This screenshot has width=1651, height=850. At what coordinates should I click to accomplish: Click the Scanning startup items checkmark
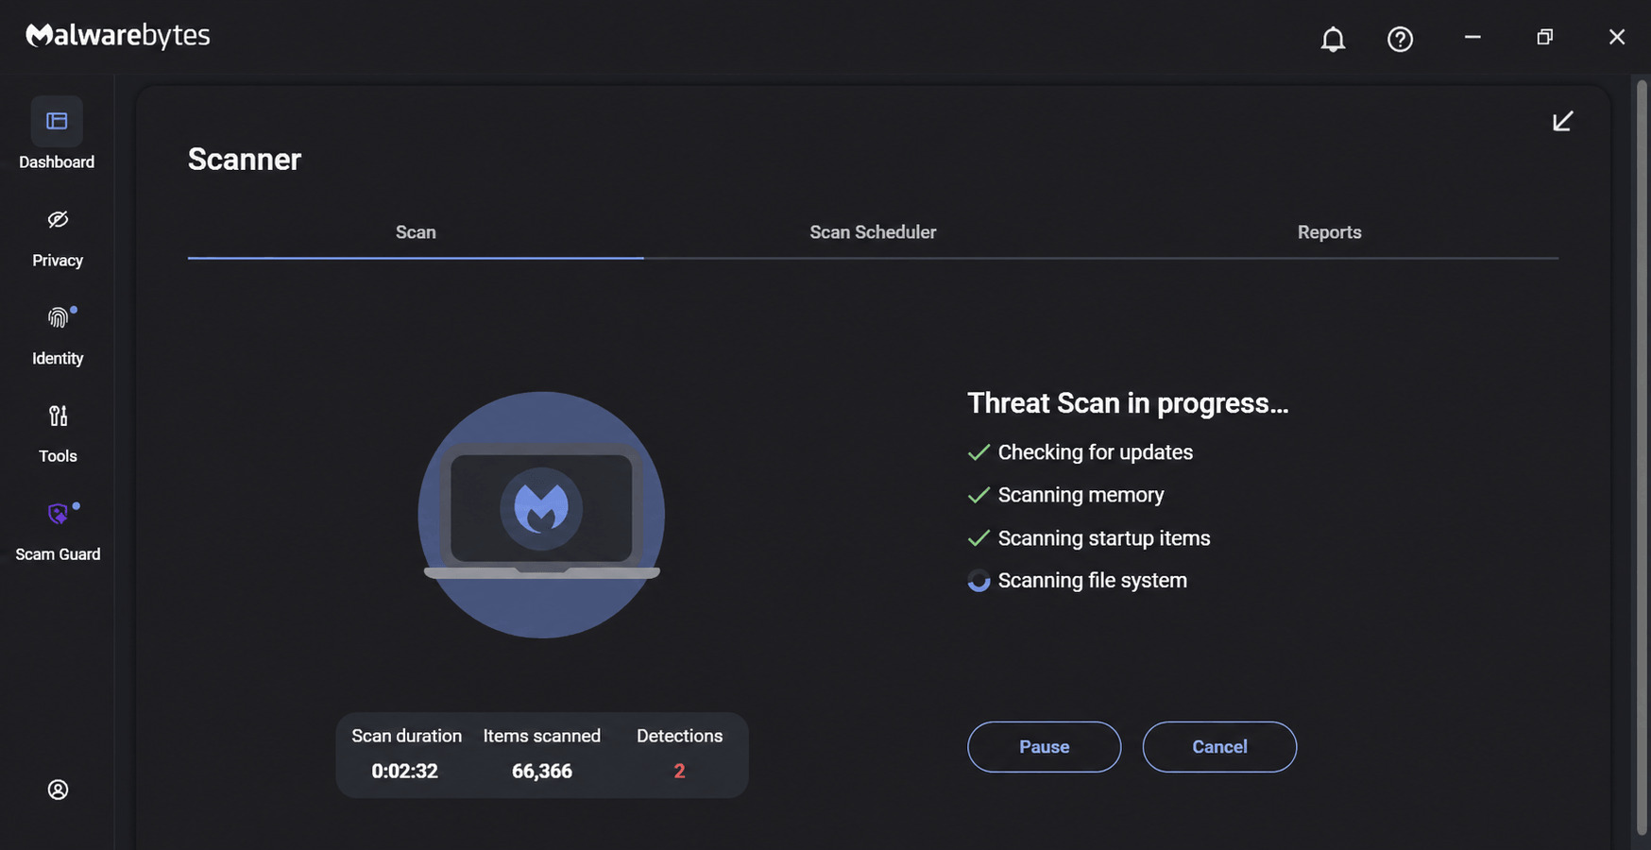point(979,538)
